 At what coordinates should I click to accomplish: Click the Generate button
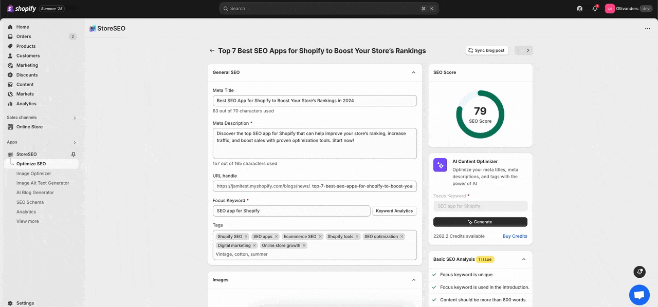click(x=480, y=222)
